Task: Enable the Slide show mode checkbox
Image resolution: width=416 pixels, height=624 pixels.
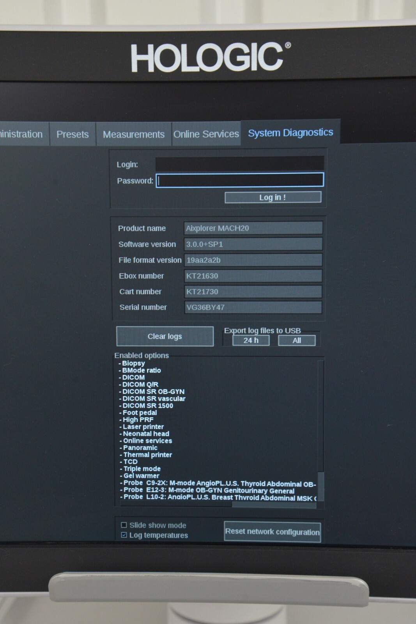Action: click(x=124, y=525)
